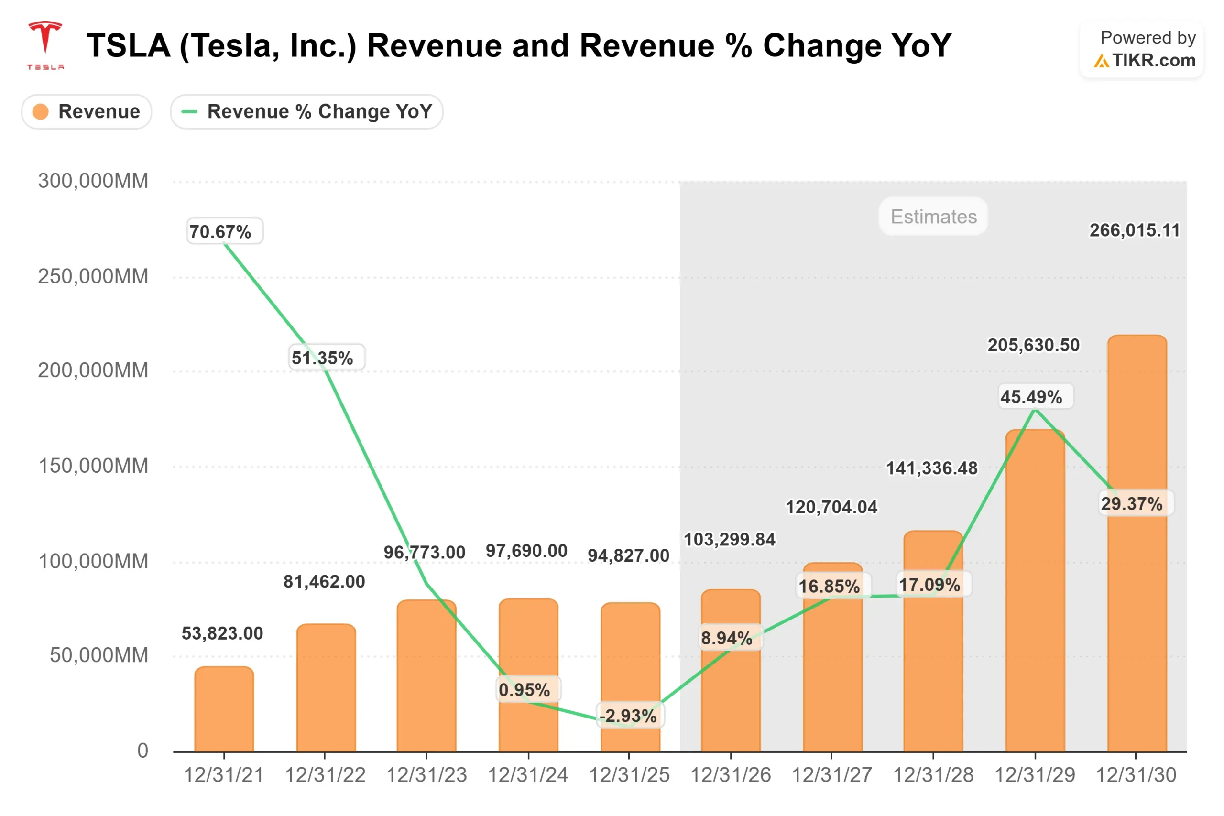Open TIKR.com from the link
Screen dimensions: 1224x816
coord(1156,61)
